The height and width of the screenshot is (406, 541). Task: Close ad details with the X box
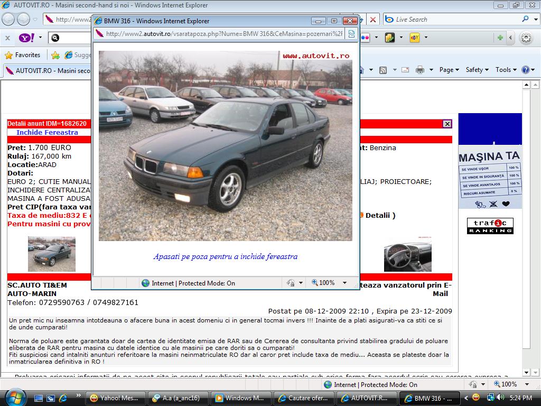(x=447, y=124)
